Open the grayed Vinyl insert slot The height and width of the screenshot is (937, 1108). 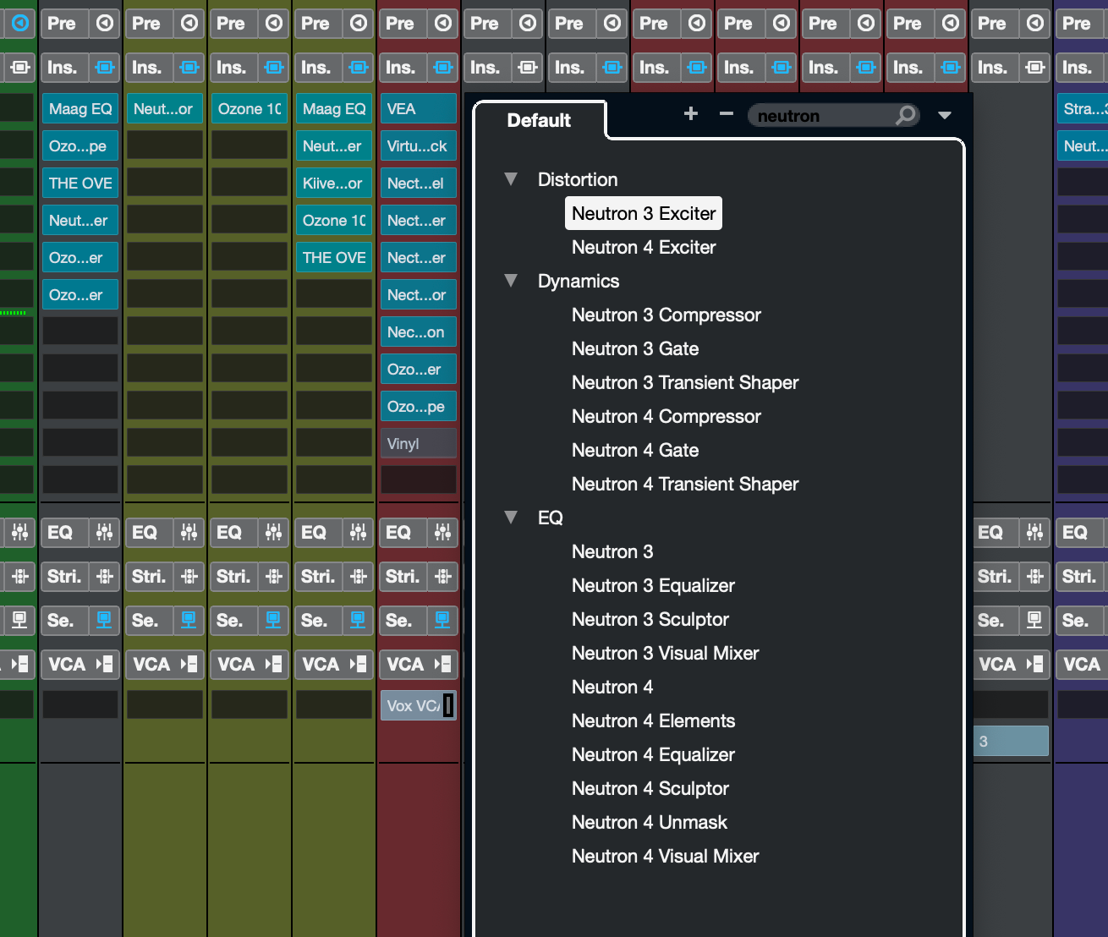click(x=419, y=443)
